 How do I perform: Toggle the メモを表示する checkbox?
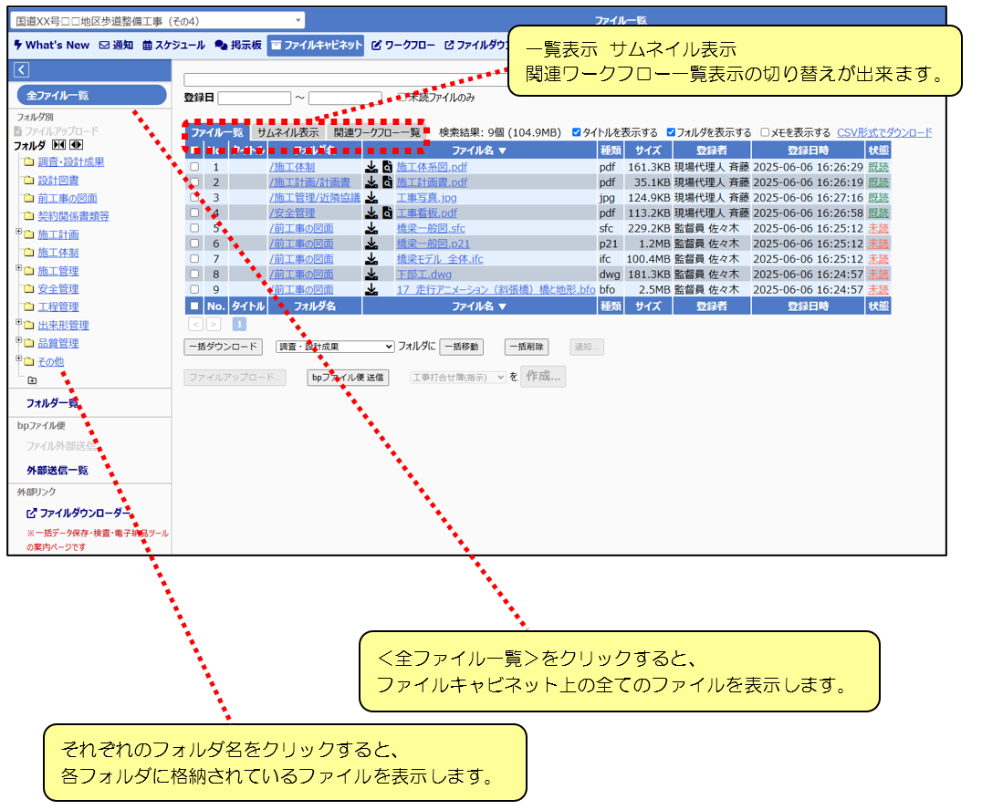click(x=765, y=132)
